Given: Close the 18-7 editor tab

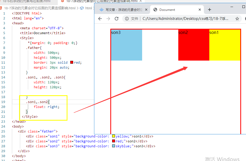Looking at the screenshot, I should [x=141, y=1].
